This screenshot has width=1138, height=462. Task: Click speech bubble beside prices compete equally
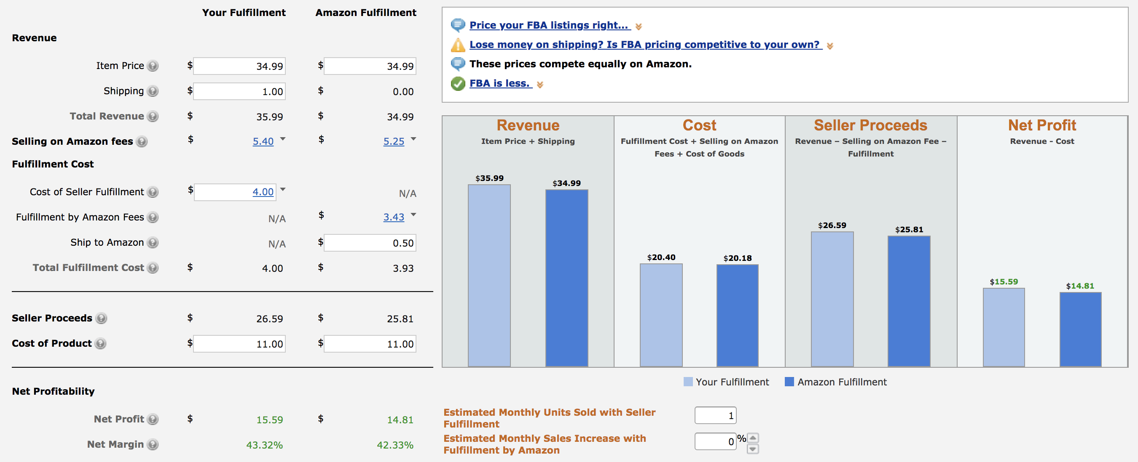click(458, 64)
